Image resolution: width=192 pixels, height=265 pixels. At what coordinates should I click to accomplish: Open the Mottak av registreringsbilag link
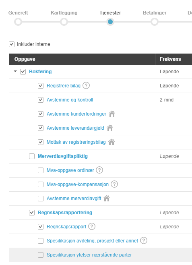click(76, 142)
